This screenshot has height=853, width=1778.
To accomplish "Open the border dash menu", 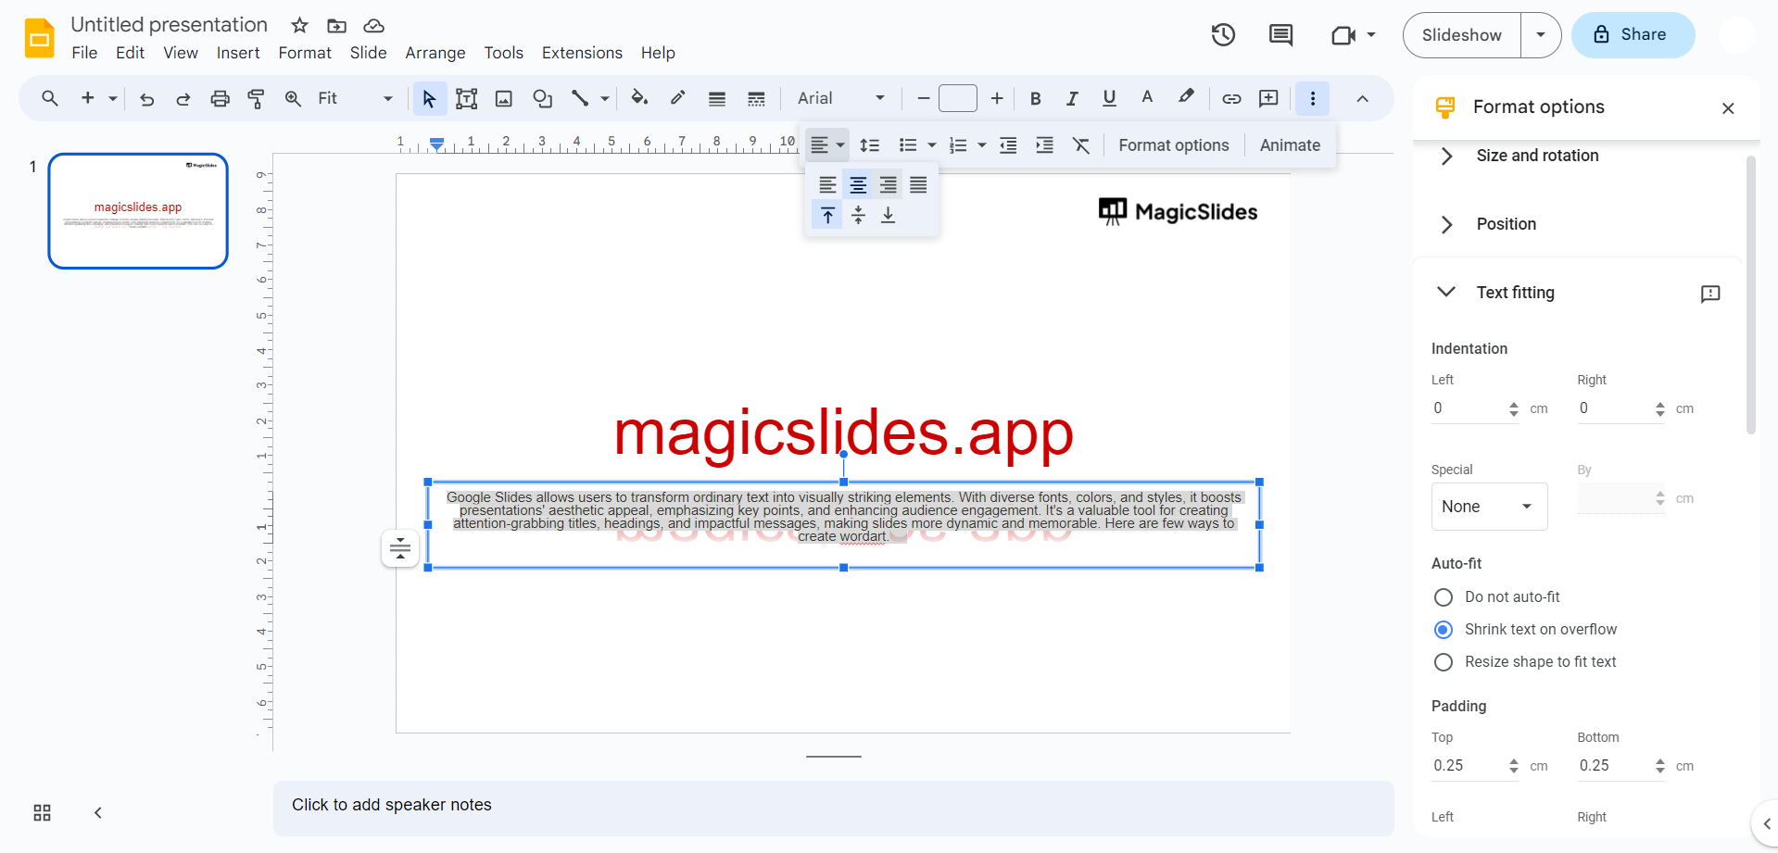I will tap(756, 98).
